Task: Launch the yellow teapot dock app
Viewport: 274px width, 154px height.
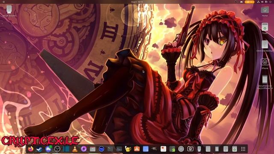Action: [x=128, y=149]
